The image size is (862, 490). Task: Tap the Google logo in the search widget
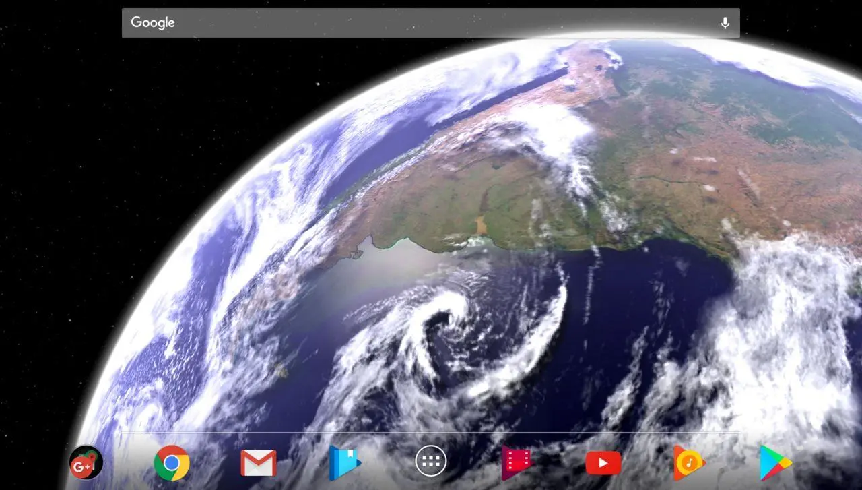coord(153,22)
